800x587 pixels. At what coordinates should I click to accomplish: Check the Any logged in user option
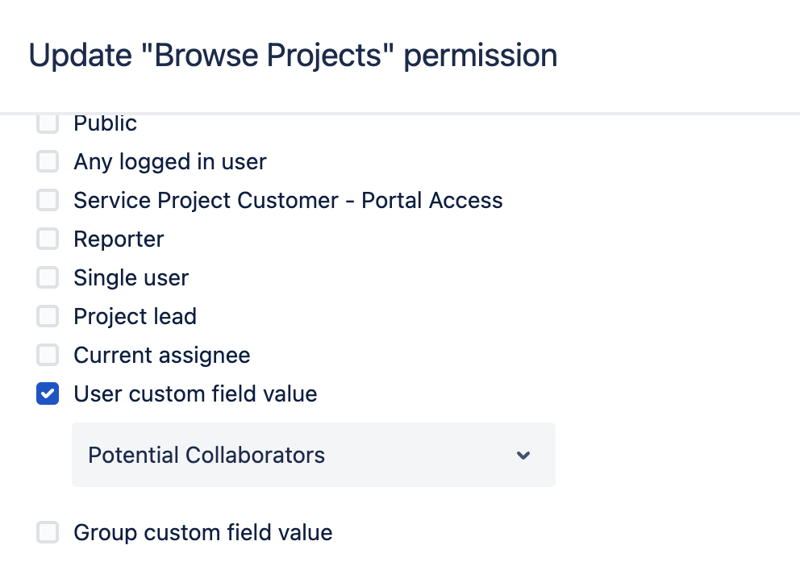click(x=47, y=161)
